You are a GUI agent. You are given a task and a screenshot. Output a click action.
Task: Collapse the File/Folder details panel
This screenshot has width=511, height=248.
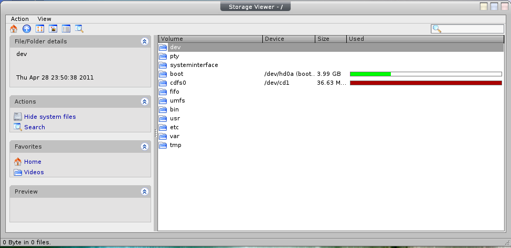(x=145, y=41)
